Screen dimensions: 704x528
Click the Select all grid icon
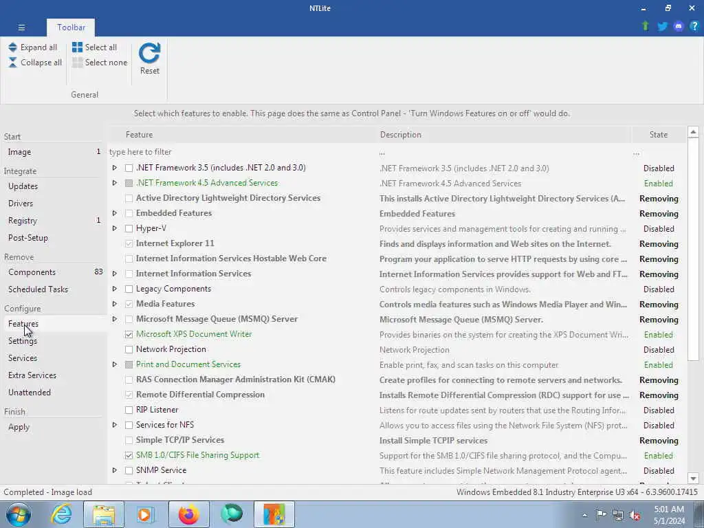(x=77, y=47)
